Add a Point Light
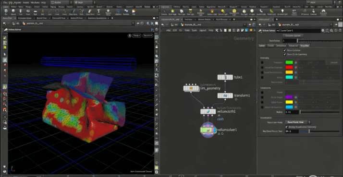This screenshot has height=177, width=343. coord(172,12)
